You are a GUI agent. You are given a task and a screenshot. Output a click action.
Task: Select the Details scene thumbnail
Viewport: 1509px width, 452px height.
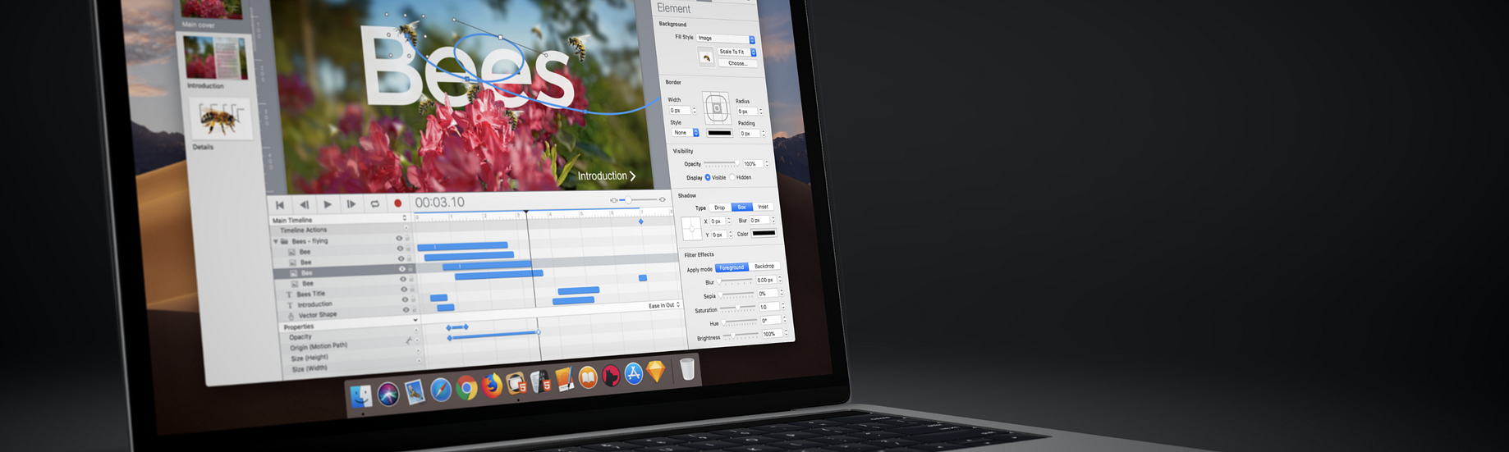point(220,117)
